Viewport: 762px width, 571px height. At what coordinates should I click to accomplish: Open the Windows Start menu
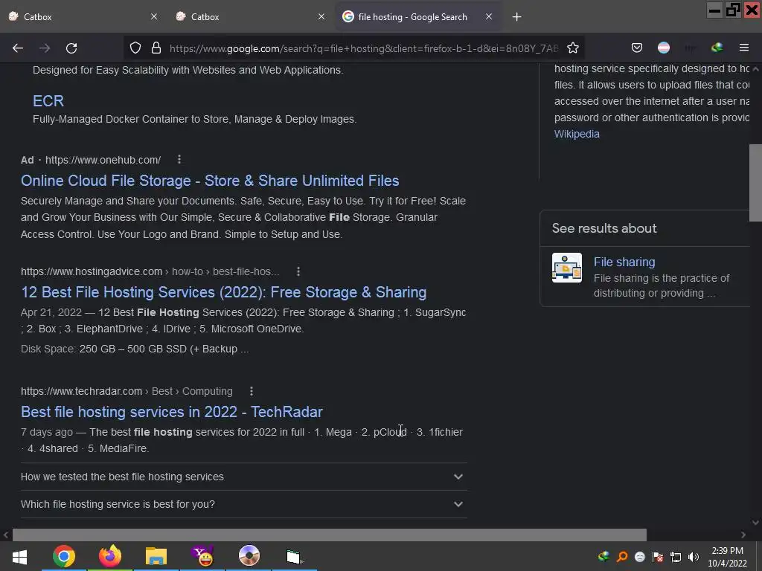coord(19,556)
